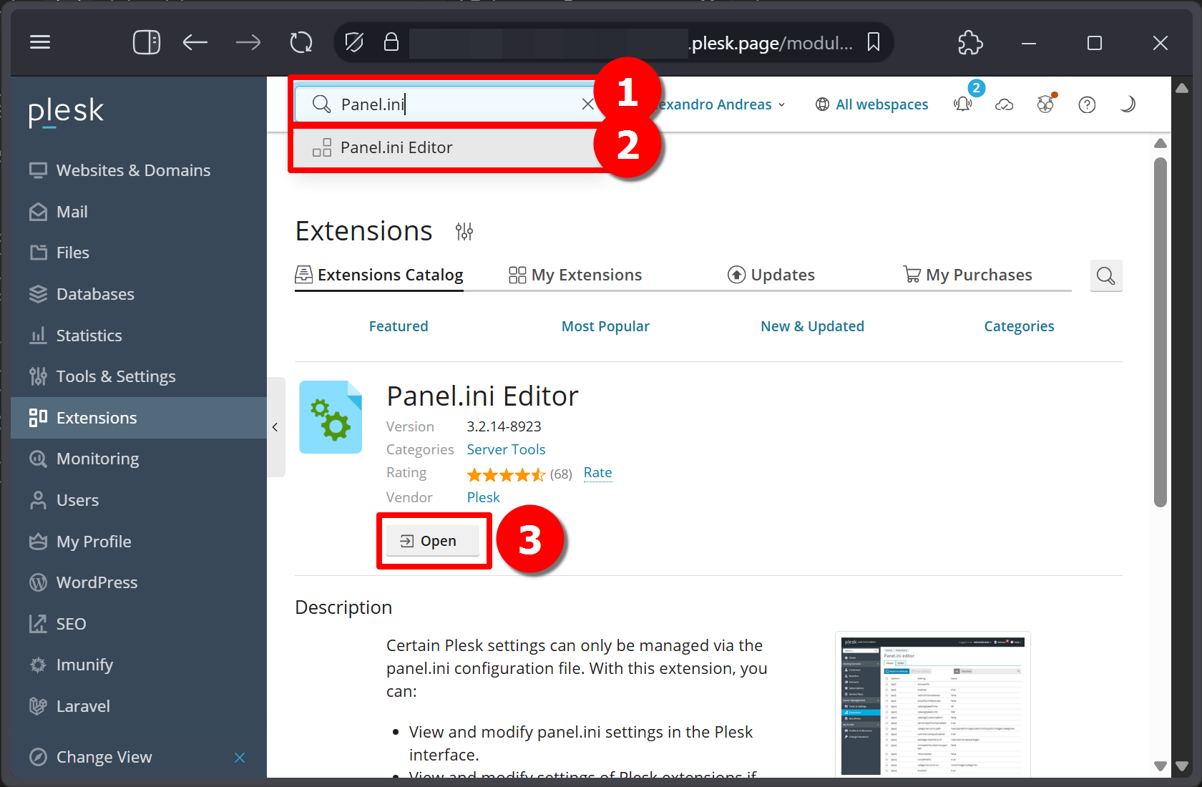Image resolution: width=1202 pixels, height=787 pixels.
Task: Open the Plesk vendor link
Action: [x=483, y=497]
